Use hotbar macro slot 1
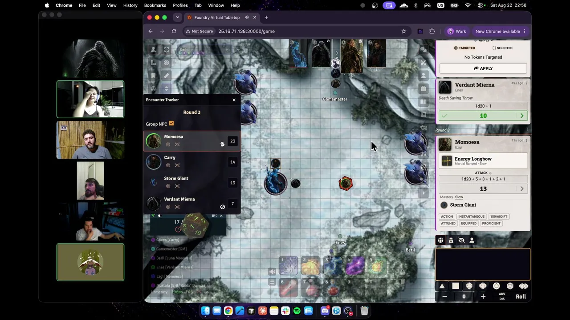The width and height of the screenshot is (570, 320). click(x=289, y=265)
